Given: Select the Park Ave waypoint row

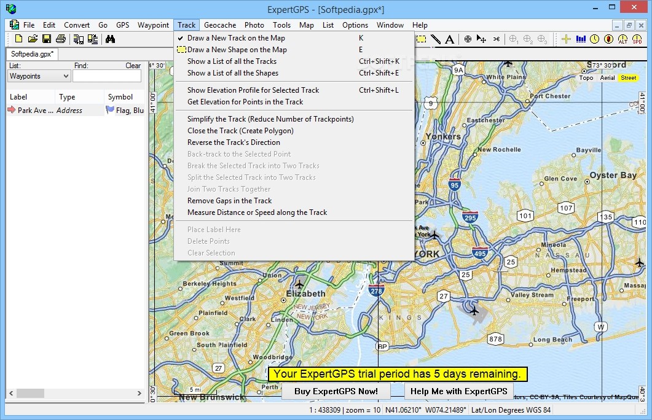Looking at the screenshot, I should [76, 111].
